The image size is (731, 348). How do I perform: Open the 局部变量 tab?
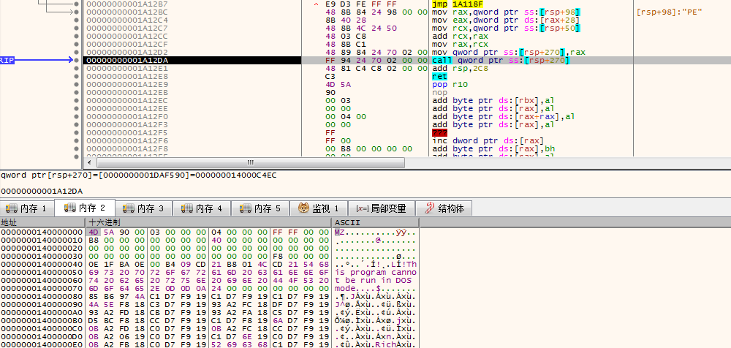tap(381, 208)
